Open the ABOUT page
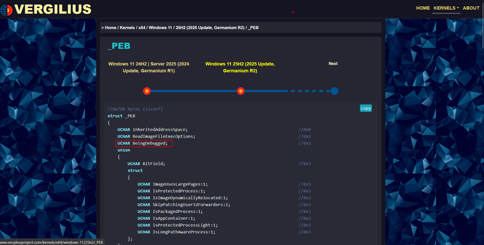 pos(471,8)
